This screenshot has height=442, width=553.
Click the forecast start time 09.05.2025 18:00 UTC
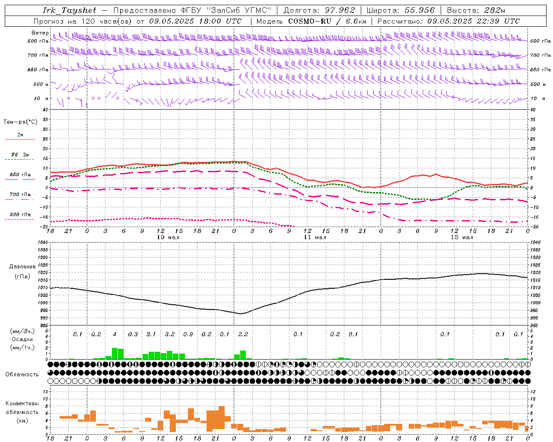pyautogui.click(x=195, y=21)
